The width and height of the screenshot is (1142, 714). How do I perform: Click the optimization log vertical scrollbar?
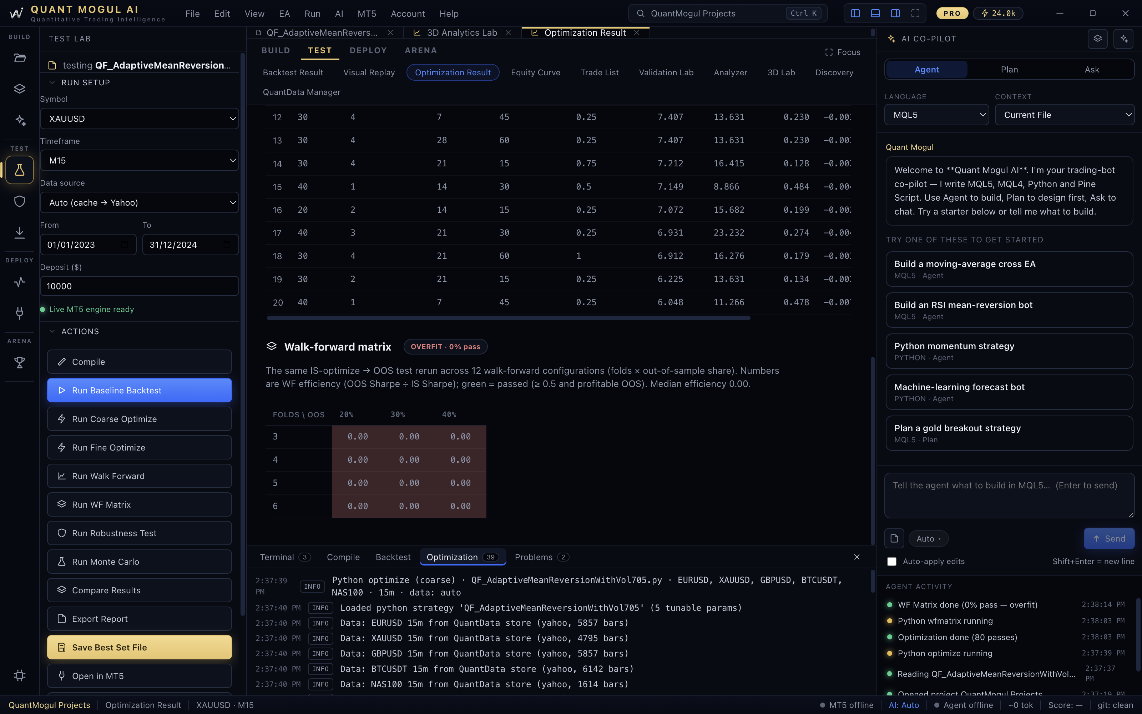coord(873,581)
